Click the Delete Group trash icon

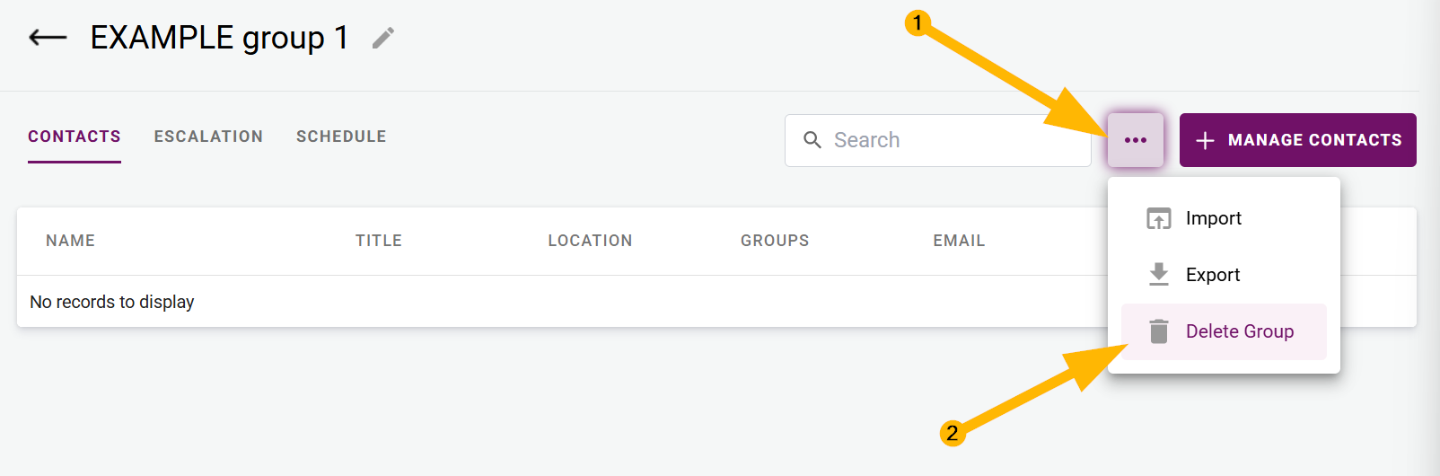(x=1159, y=331)
